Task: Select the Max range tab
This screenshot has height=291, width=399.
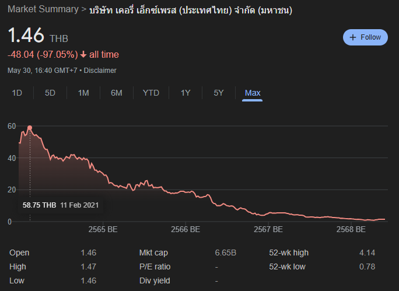Action: point(253,93)
